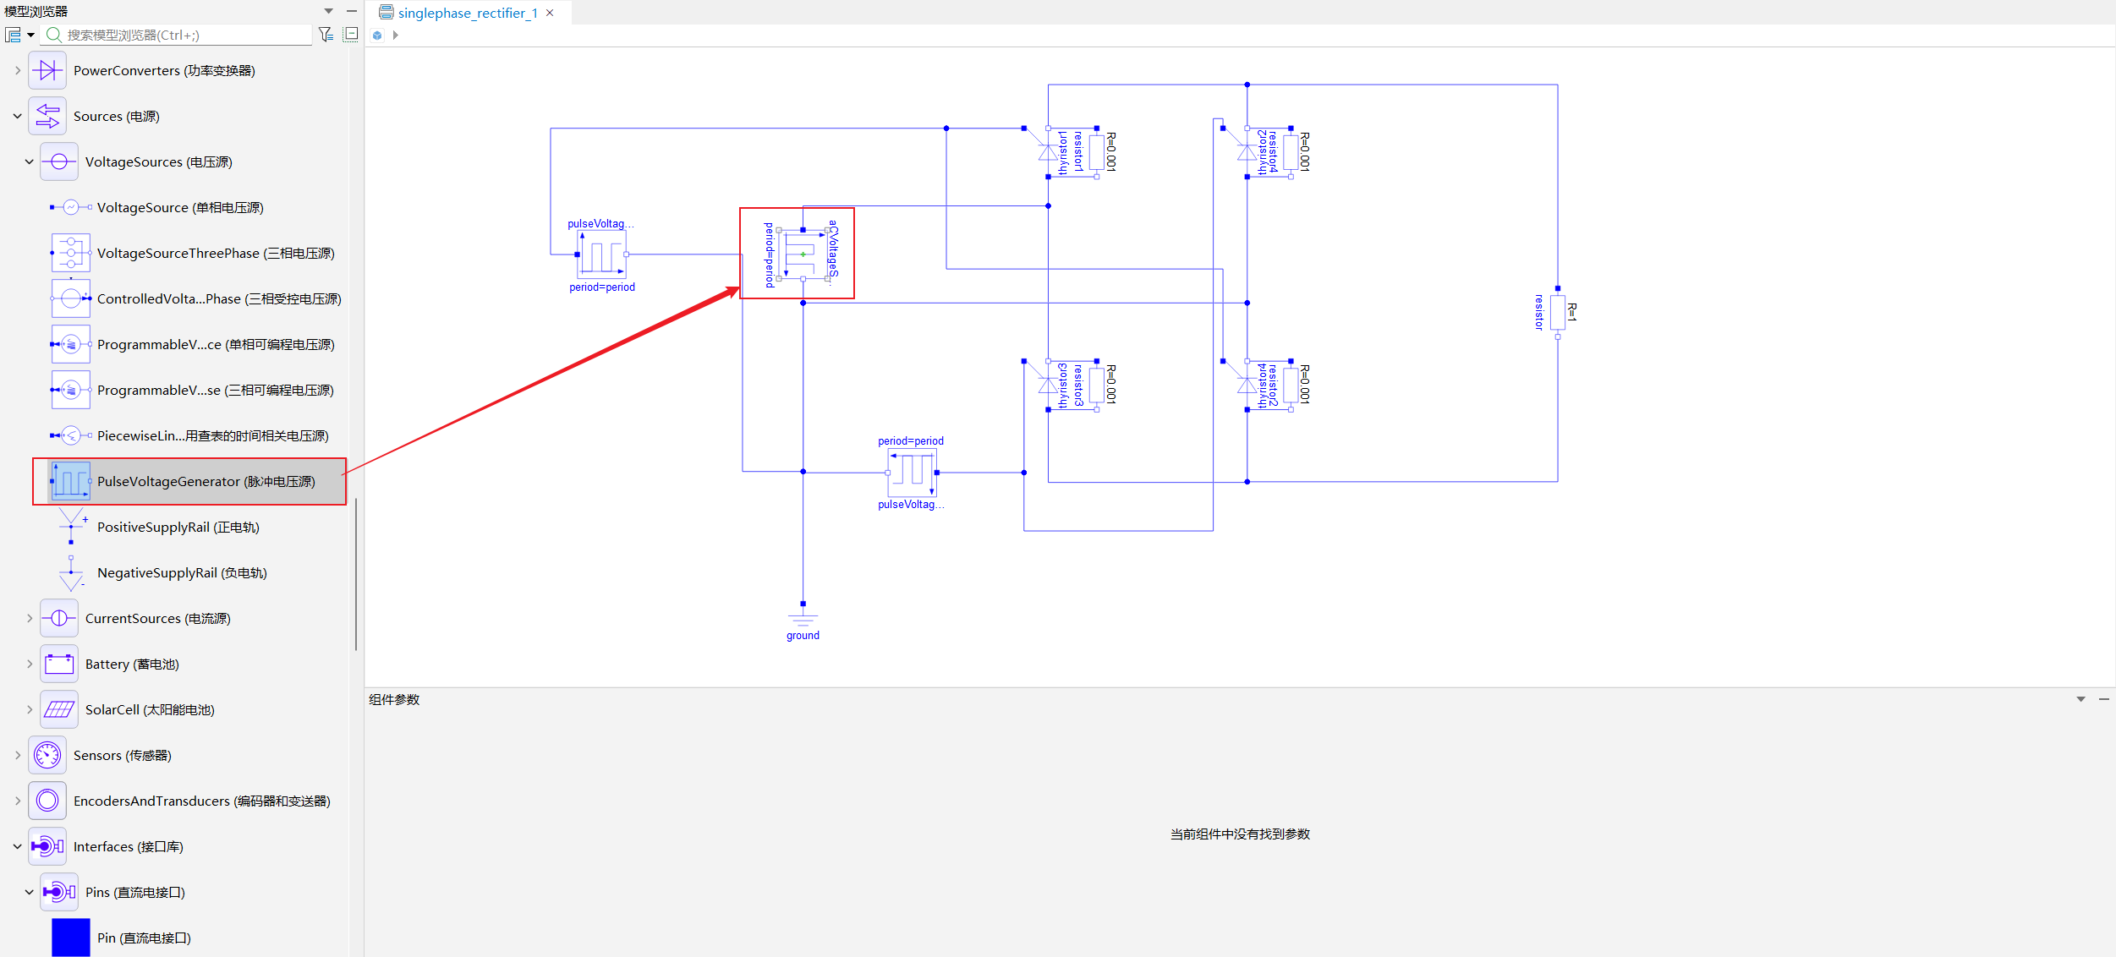
Task: Click the CurrentSources folder icon
Action: [59, 618]
